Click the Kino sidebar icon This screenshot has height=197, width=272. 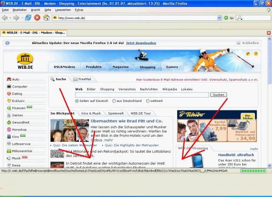click(x=9, y=137)
